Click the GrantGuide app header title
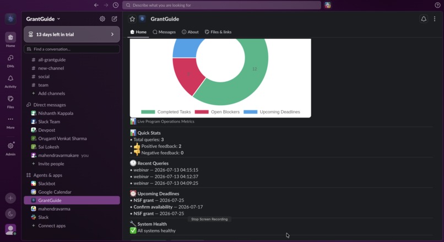Viewport: 444px width, 242px height. pyautogui.click(x=165, y=19)
